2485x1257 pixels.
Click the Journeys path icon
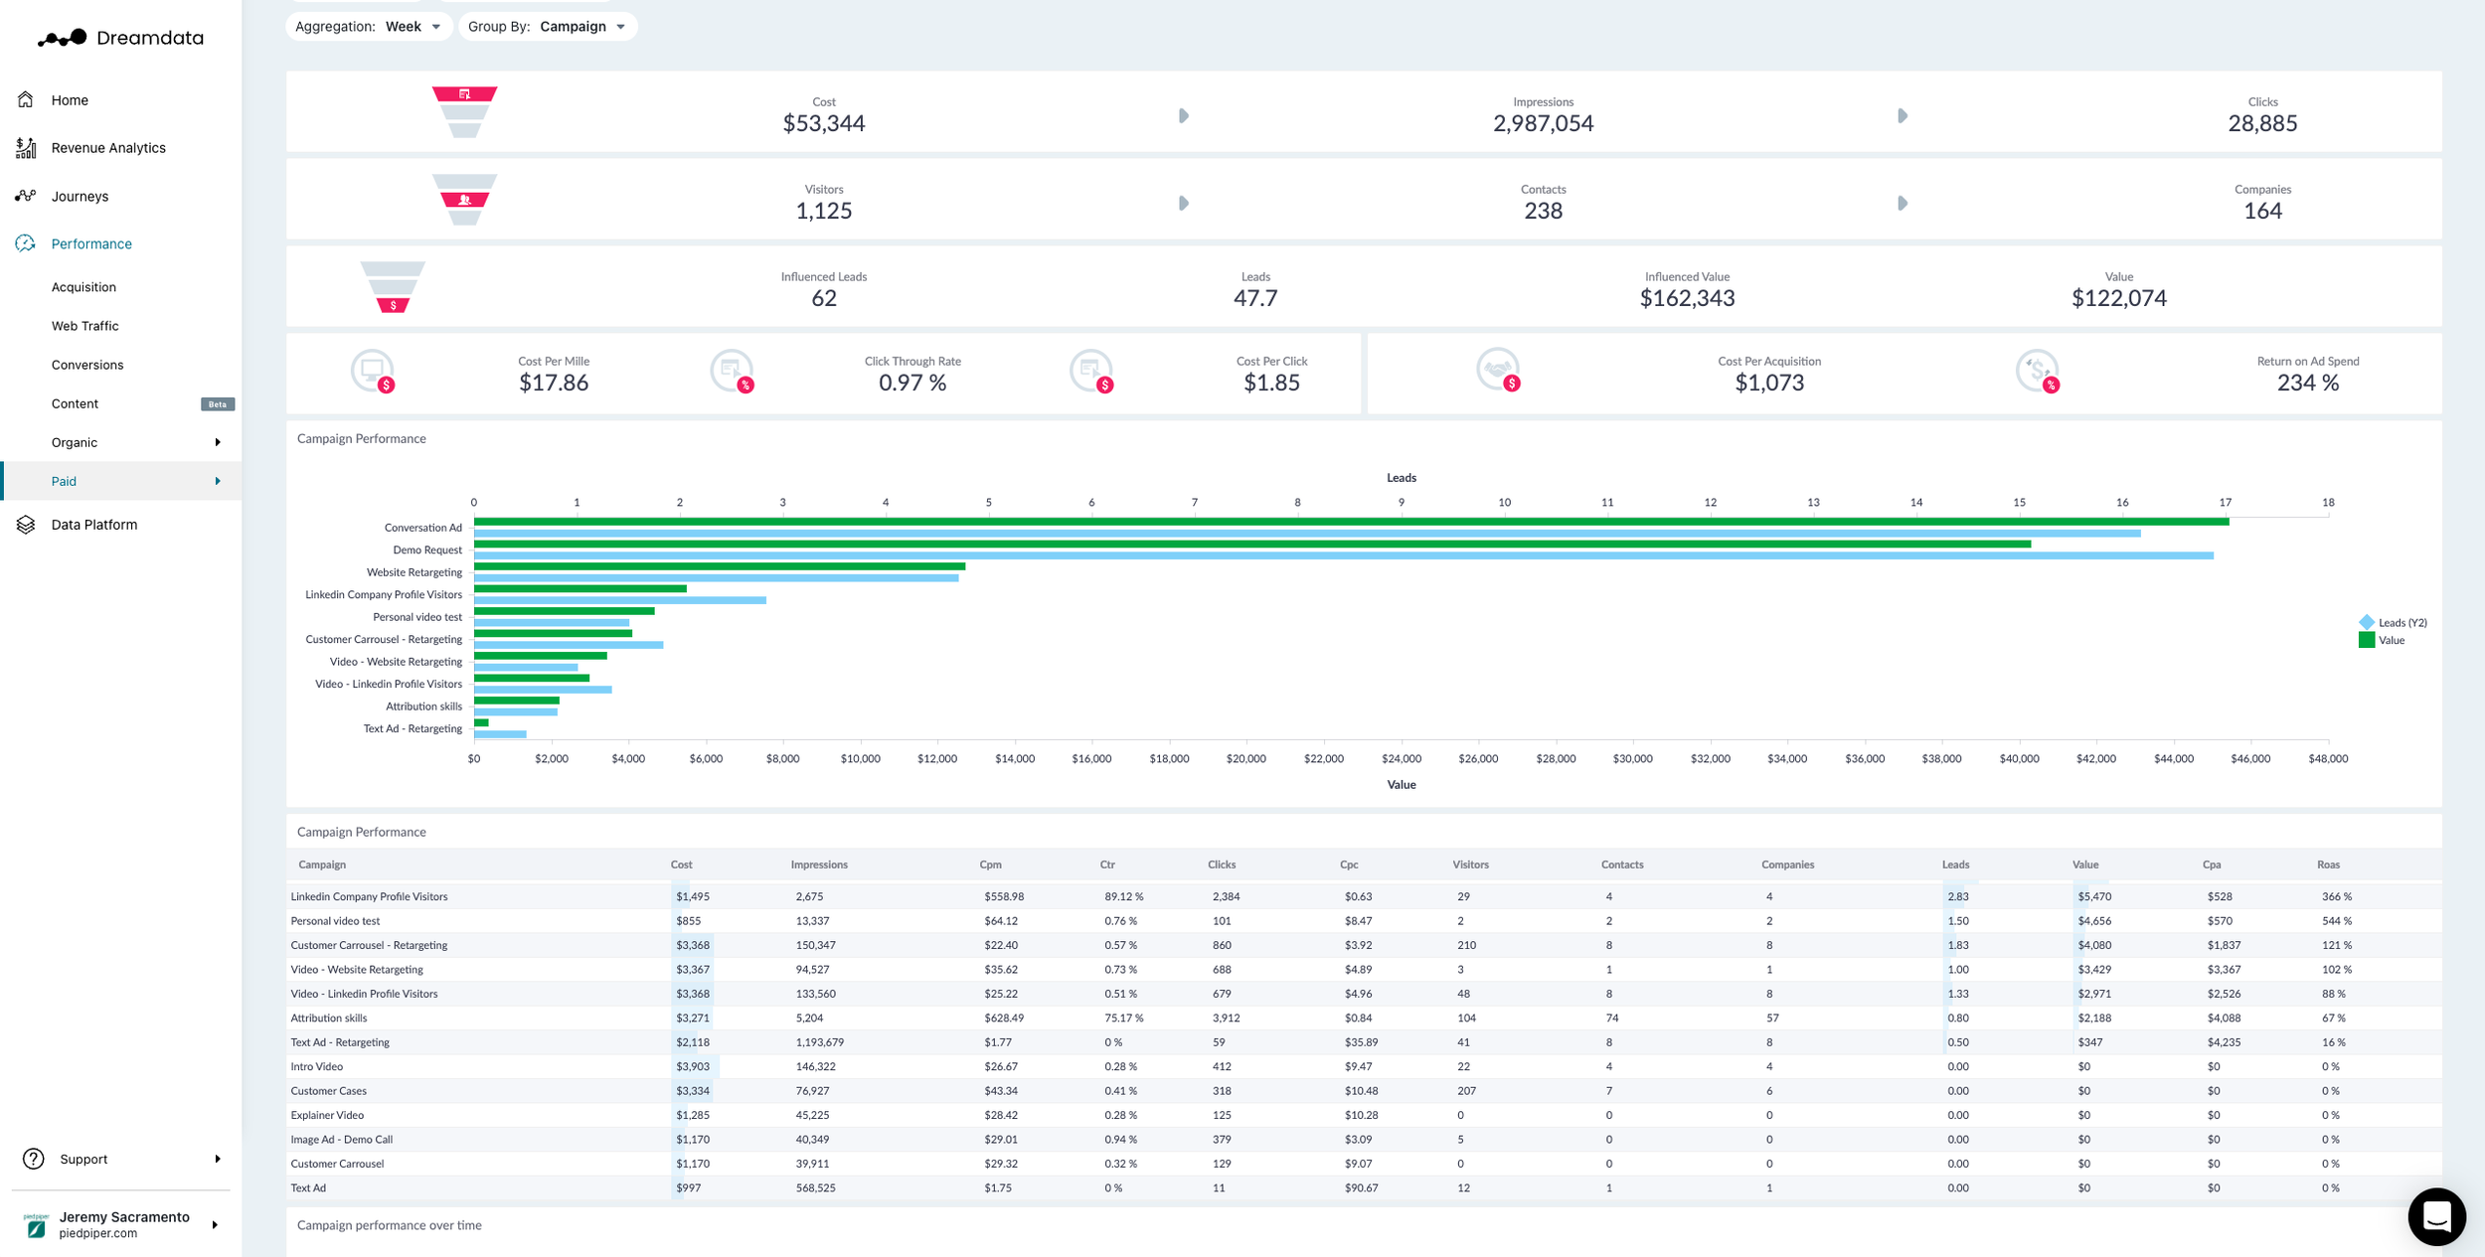coord(26,196)
